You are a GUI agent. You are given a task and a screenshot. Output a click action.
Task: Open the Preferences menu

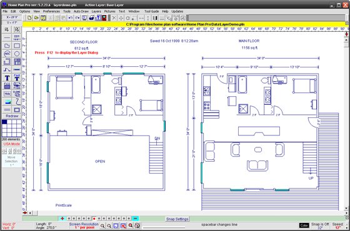51,11
